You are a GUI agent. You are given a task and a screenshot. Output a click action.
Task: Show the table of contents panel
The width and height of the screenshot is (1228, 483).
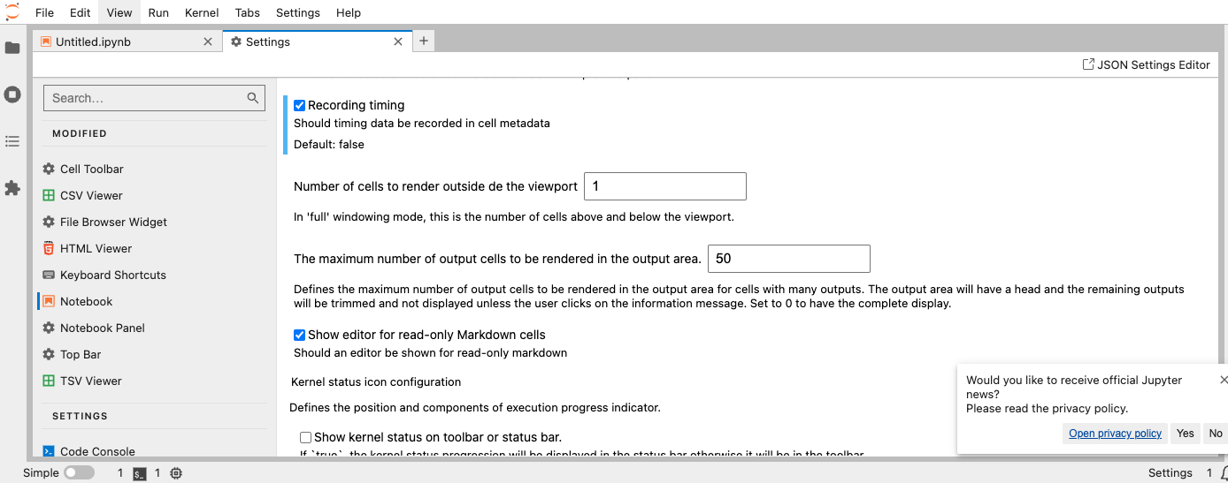click(x=12, y=141)
